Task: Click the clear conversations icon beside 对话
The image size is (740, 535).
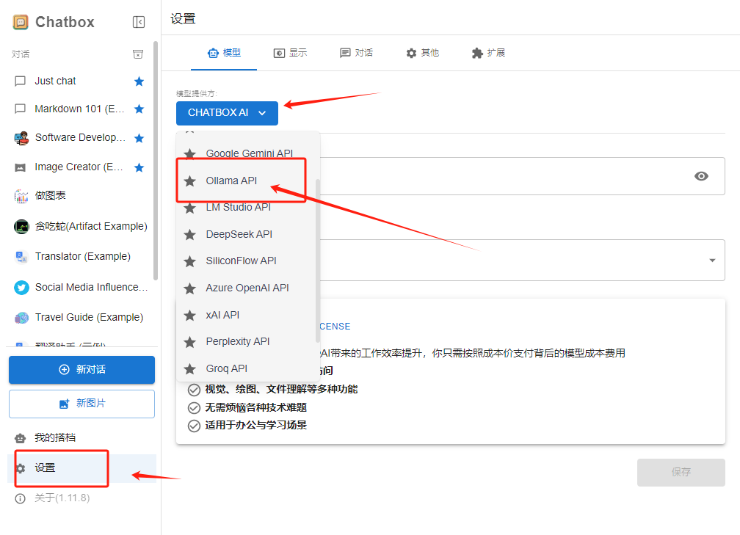Action: 138,54
